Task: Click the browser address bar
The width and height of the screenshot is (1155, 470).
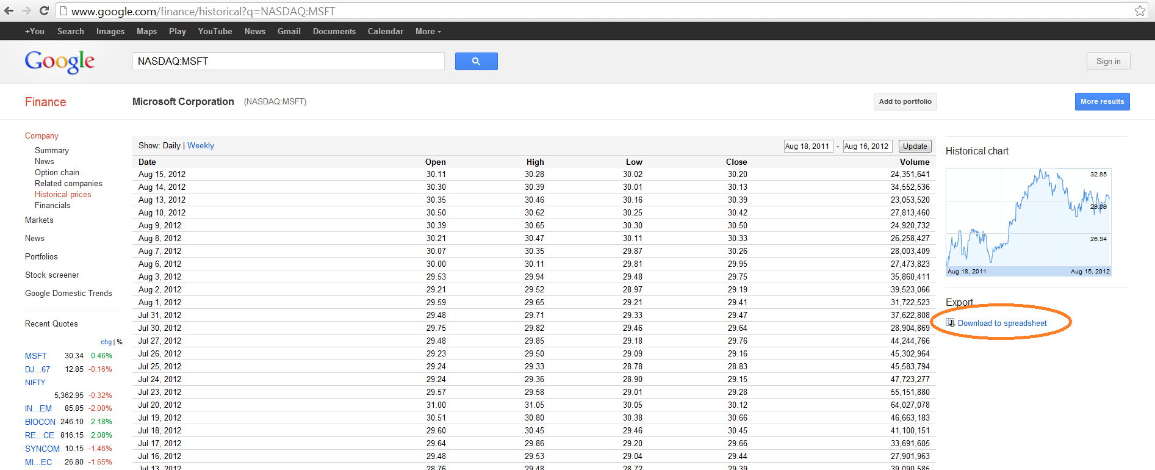Action: click(x=601, y=11)
